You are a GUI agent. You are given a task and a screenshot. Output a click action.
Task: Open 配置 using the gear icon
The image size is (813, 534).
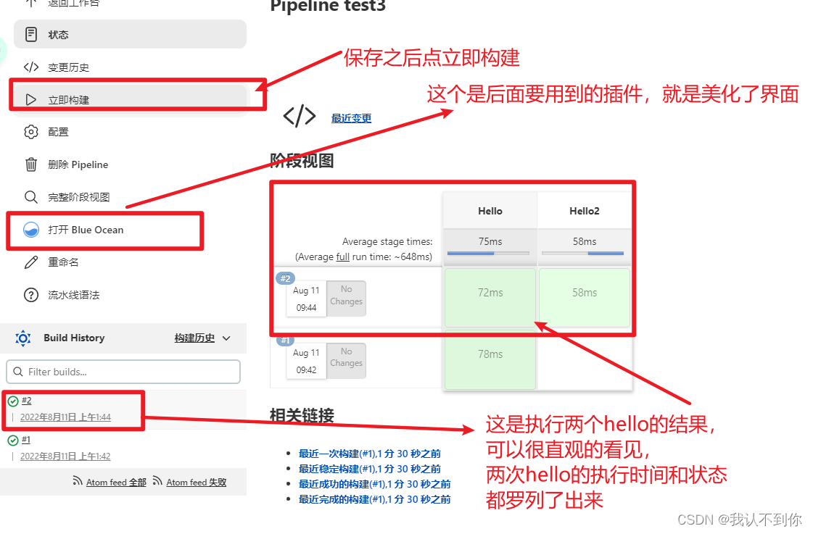pos(30,132)
